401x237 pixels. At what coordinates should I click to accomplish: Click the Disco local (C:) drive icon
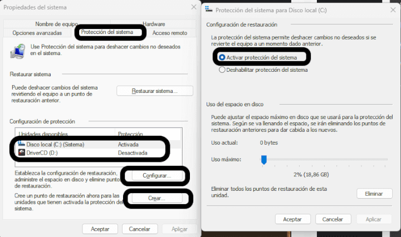click(x=22, y=144)
